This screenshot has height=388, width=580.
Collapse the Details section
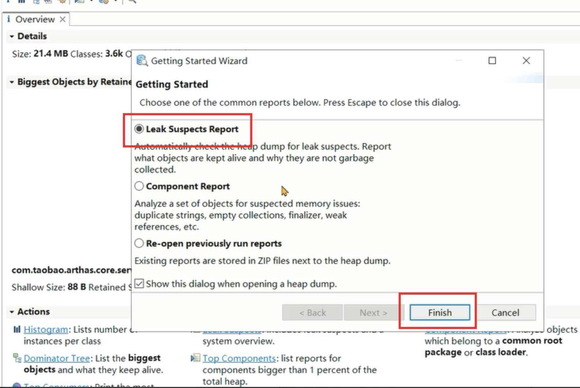12,36
